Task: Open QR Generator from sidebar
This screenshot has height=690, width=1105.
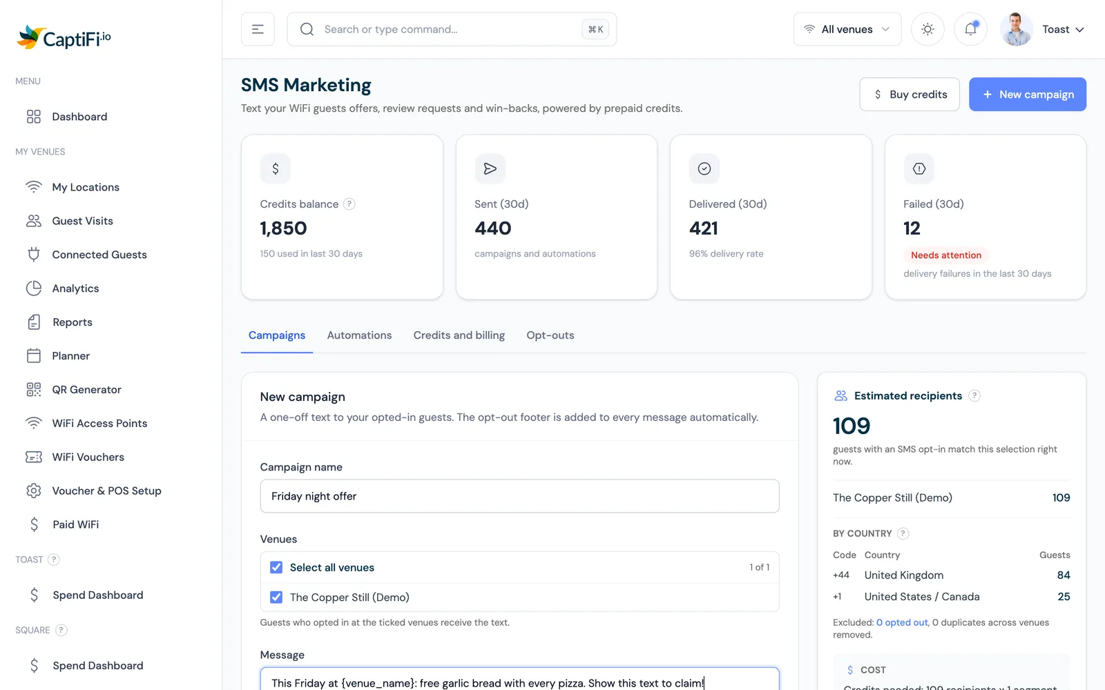Action: [x=86, y=389]
